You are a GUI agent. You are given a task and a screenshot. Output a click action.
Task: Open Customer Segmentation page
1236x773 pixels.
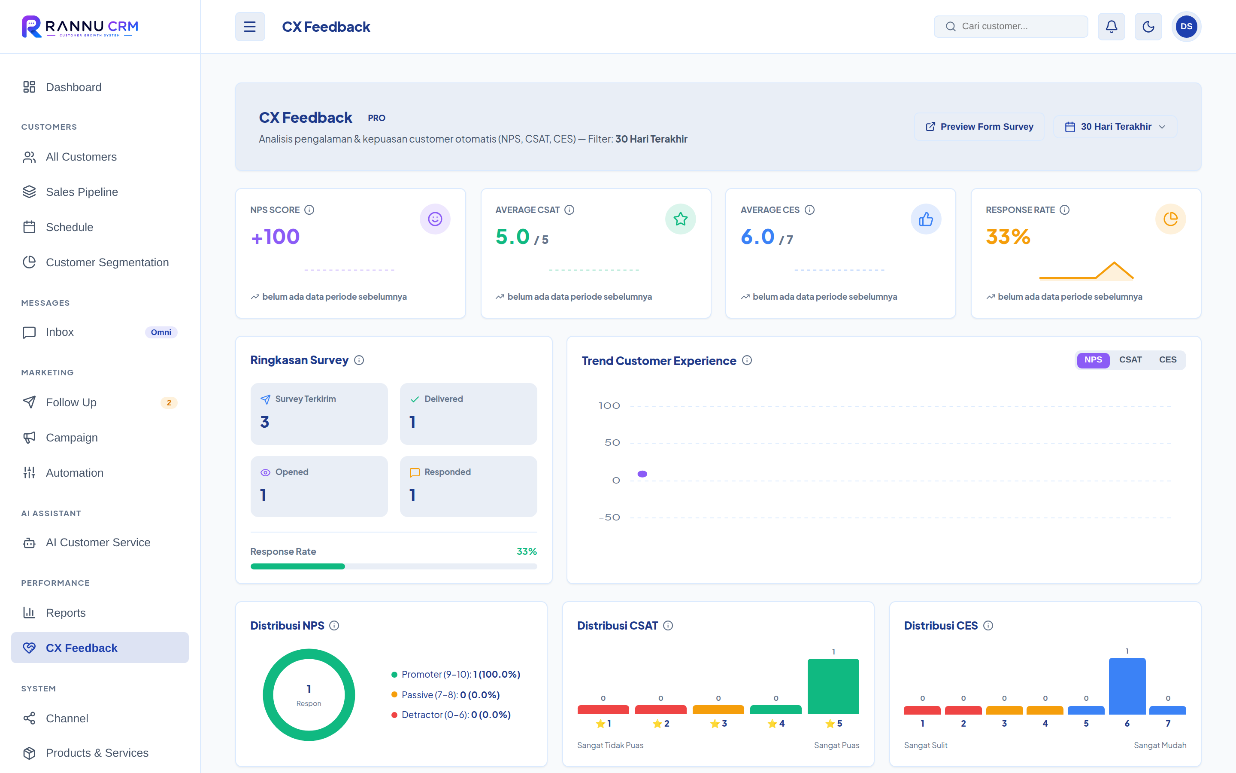pos(100,263)
